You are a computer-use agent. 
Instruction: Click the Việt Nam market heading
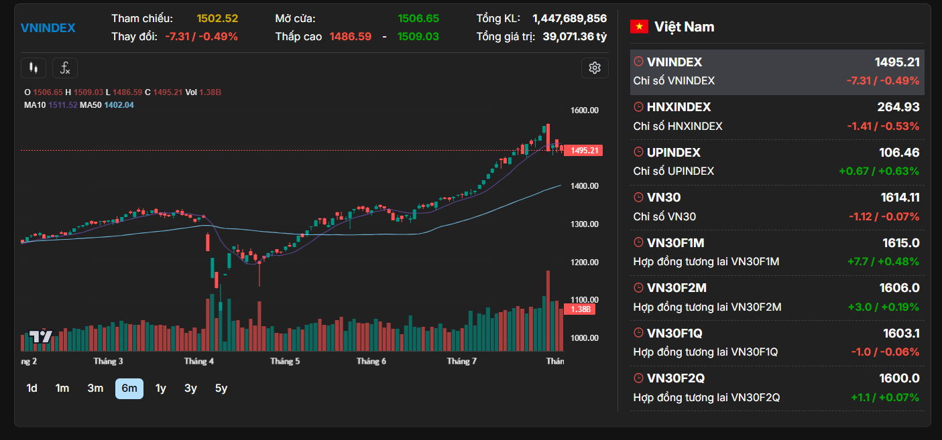(684, 27)
